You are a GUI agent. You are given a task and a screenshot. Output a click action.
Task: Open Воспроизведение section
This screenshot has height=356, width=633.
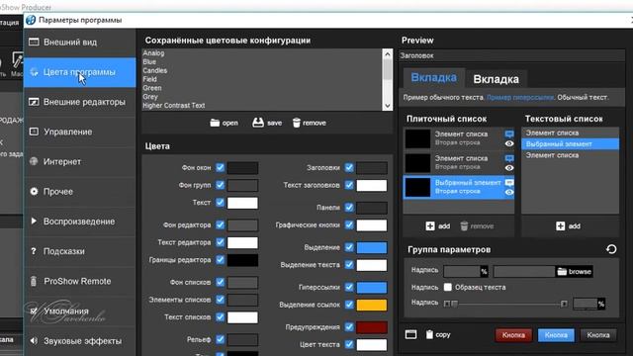coord(80,222)
